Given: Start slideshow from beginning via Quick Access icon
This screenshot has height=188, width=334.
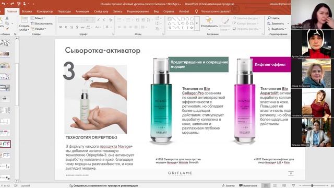Looking at the screenshot, I should (x=19, y=4).
